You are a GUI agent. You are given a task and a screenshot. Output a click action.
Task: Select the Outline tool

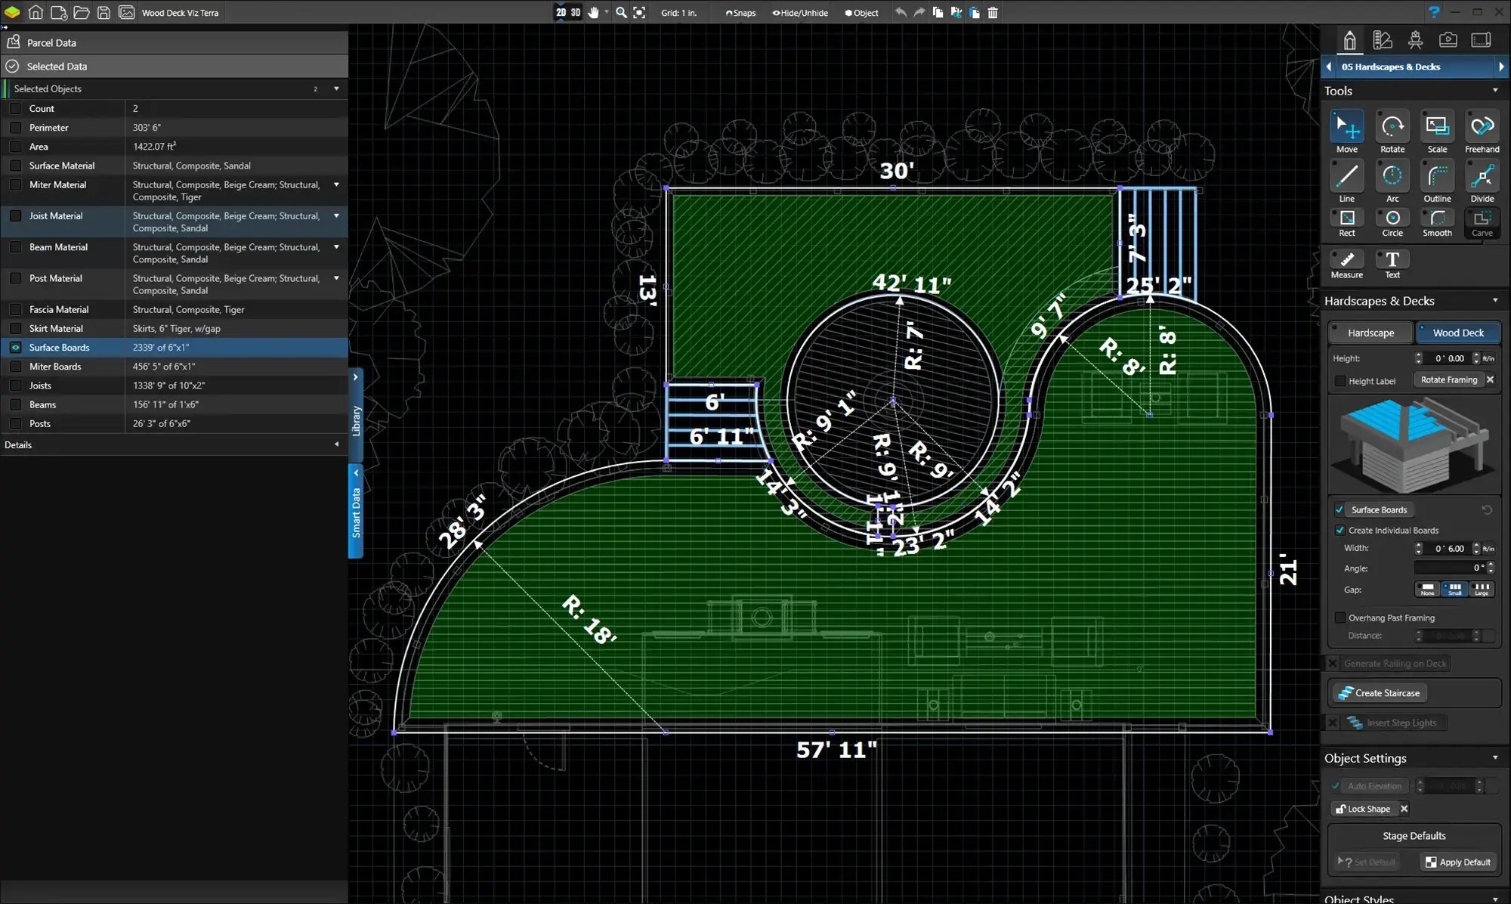pyautogui.click(x=1437, y=181)
